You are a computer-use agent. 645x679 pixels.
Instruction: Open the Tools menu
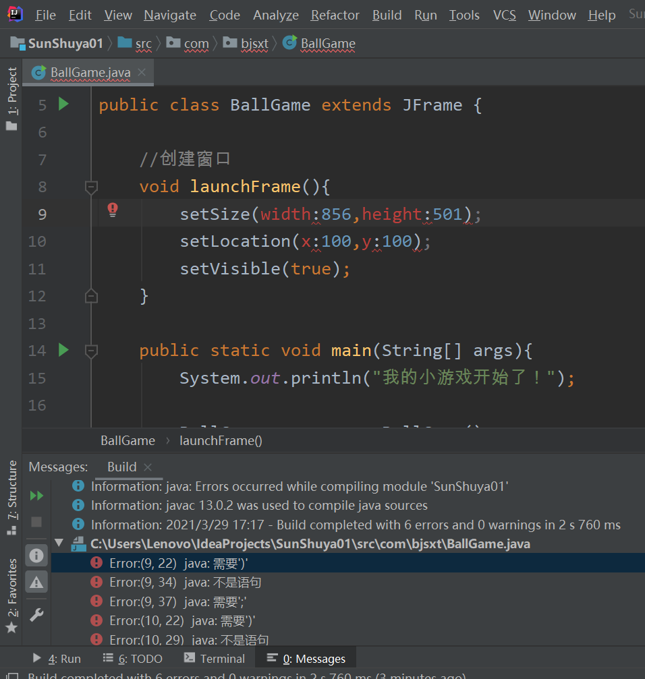coord(464,15)
